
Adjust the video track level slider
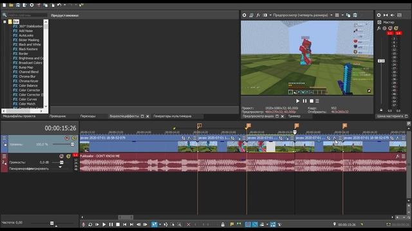click(72, 144)
